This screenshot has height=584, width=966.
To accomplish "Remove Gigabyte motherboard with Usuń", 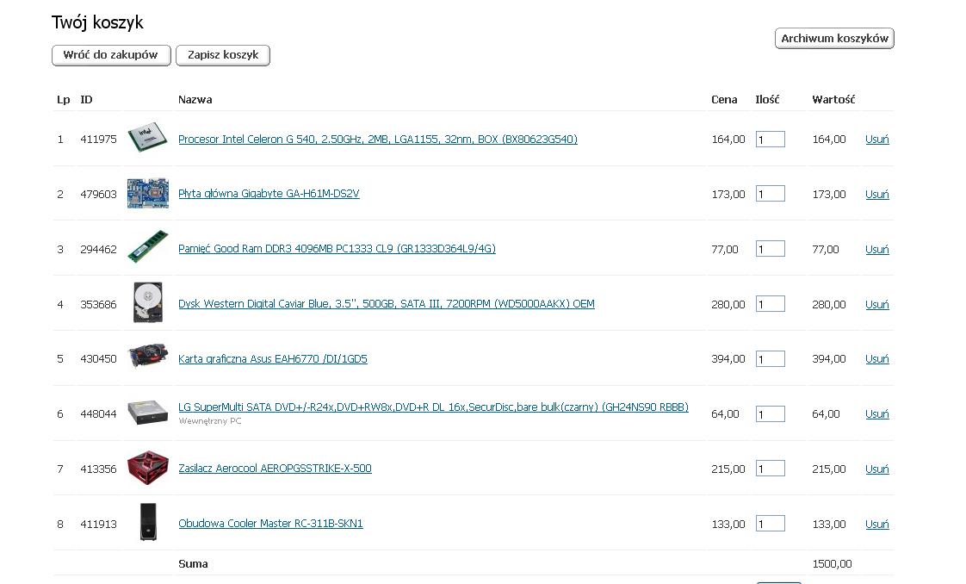I will 876,194.
